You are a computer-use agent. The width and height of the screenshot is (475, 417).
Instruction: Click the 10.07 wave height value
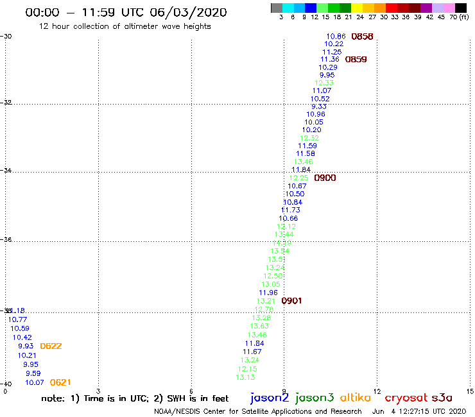pos(35,382)
